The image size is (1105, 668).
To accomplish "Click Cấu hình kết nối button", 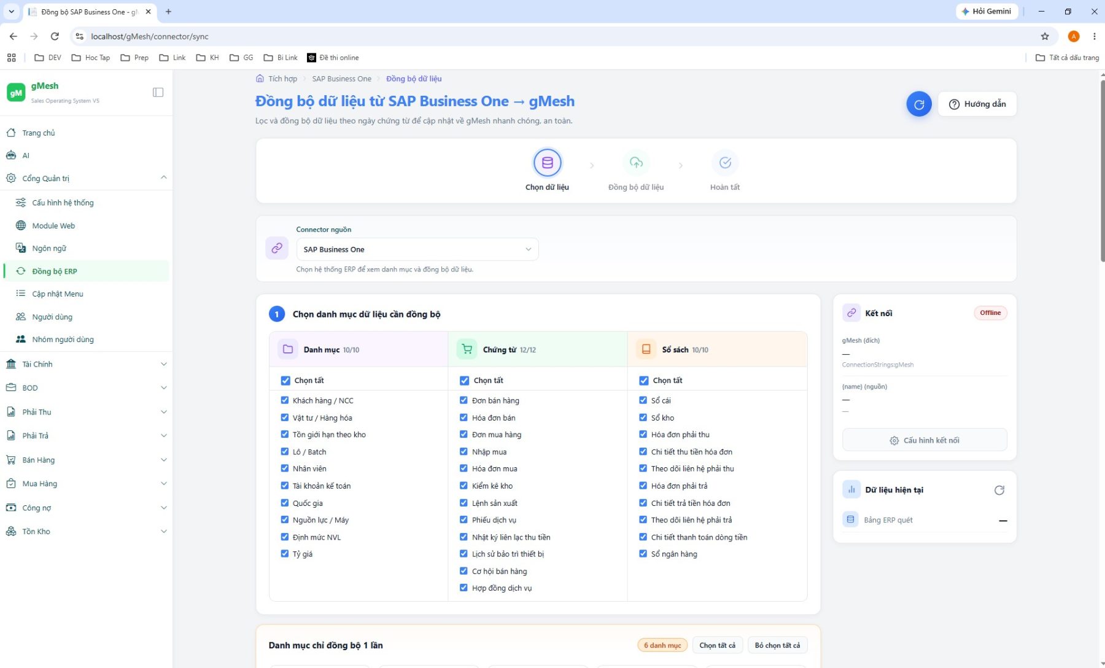I will pyautogui.click(x=925, y=440).
